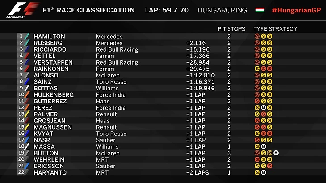Click the yellow Renault stripe beside Palmer
This screenshot has width=326, height=183.
click(27, 114)
